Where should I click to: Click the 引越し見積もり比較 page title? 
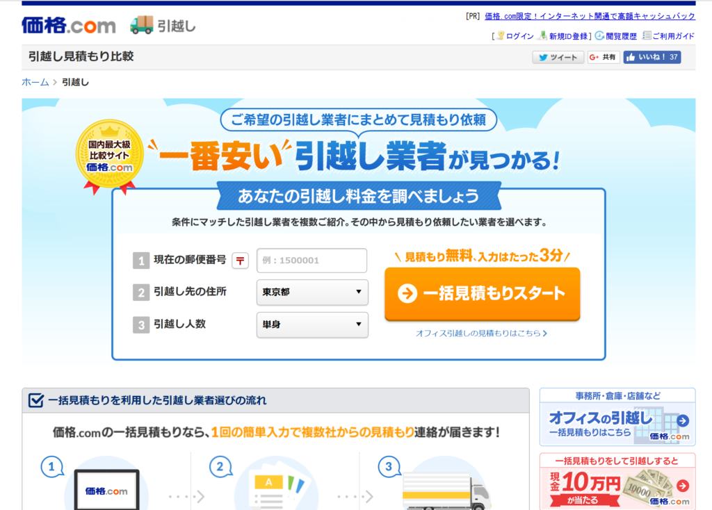point(81,56)
